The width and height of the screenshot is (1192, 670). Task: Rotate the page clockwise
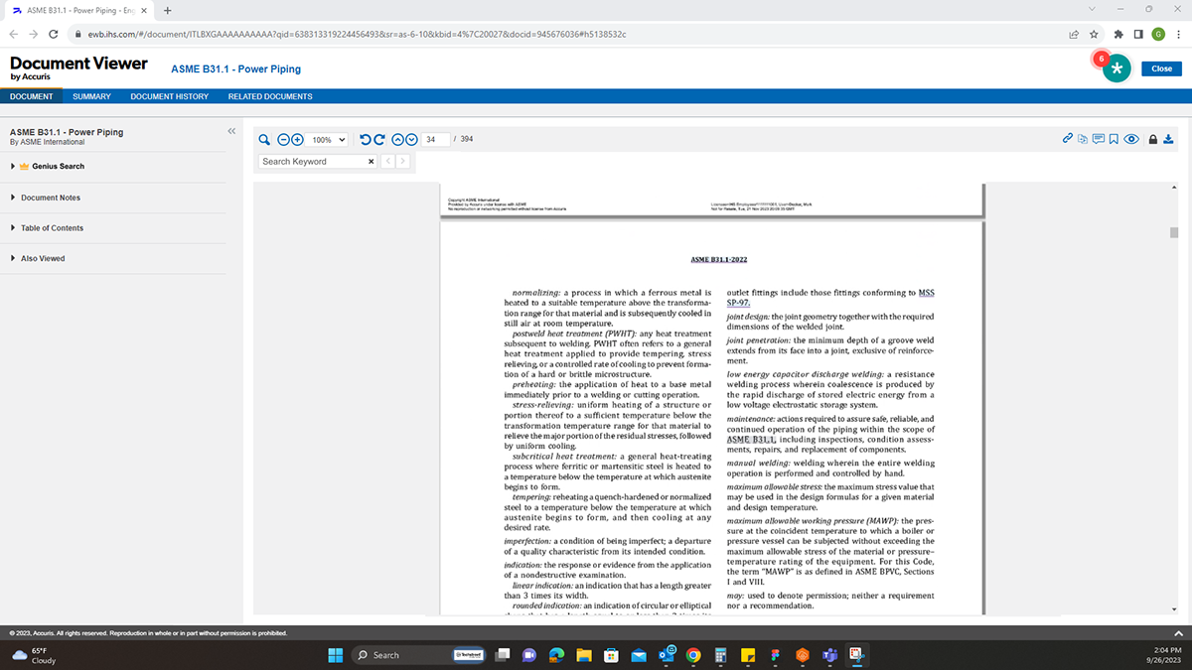point(378,140)
